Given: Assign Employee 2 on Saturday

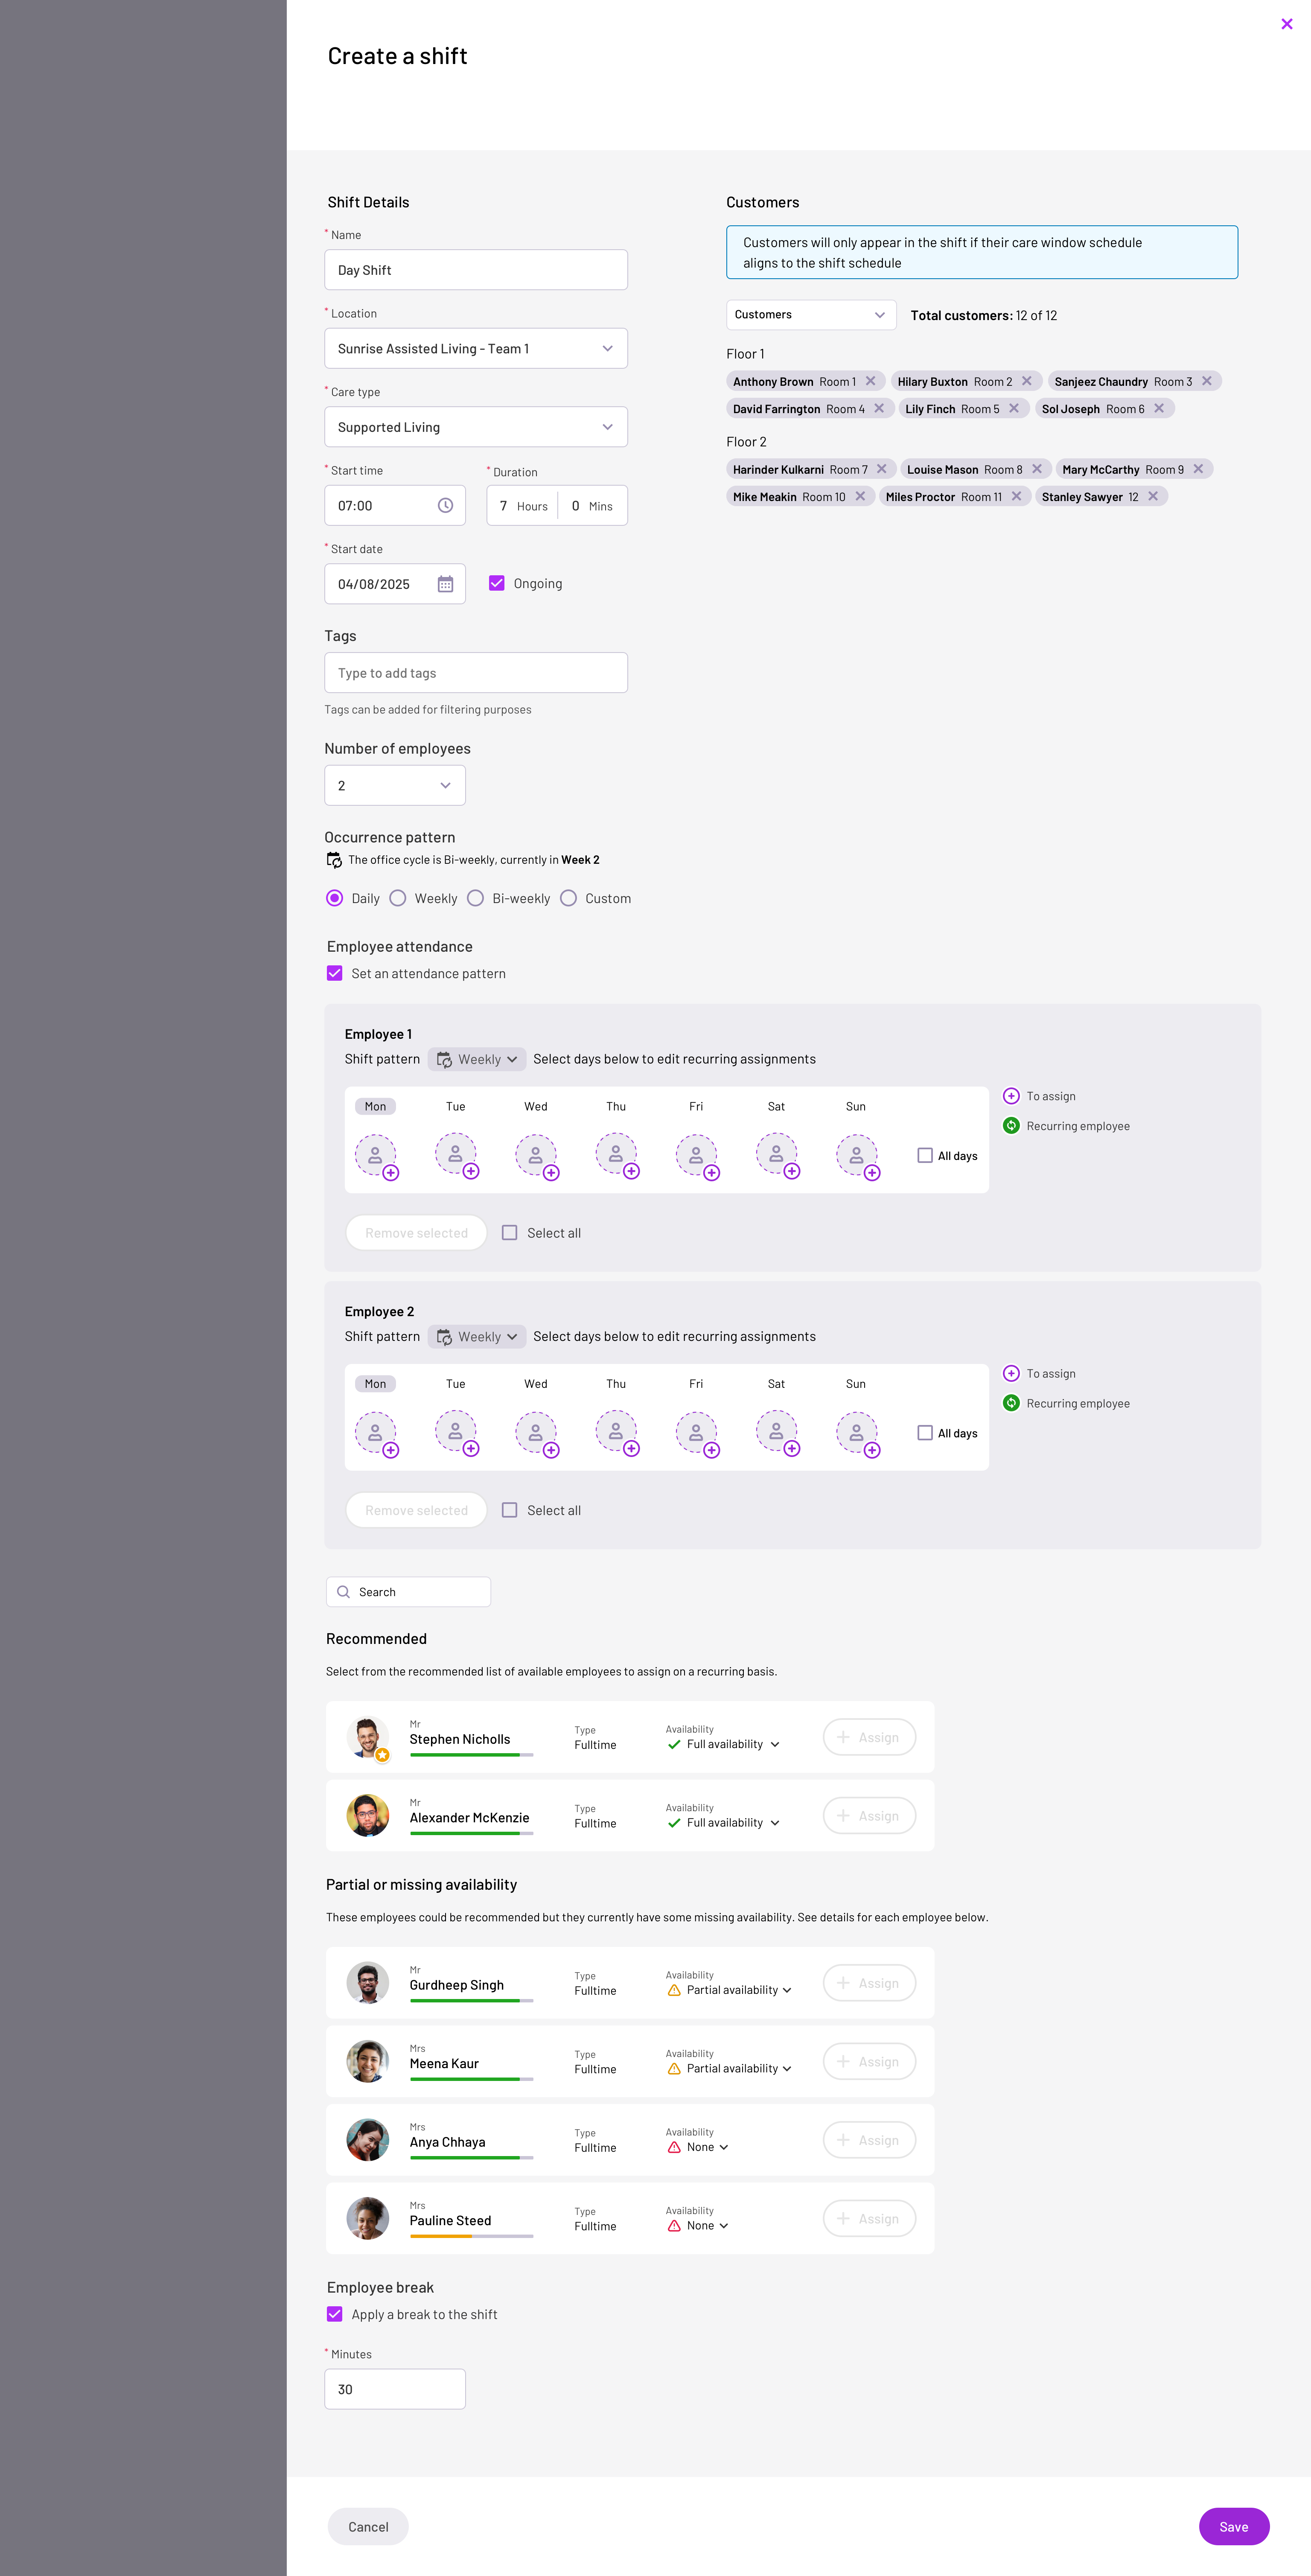Looking at the screenshot, I should pyautogui.click(x=778, y=1434).
